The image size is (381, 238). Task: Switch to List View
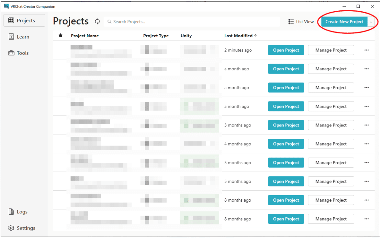[301, 22]
